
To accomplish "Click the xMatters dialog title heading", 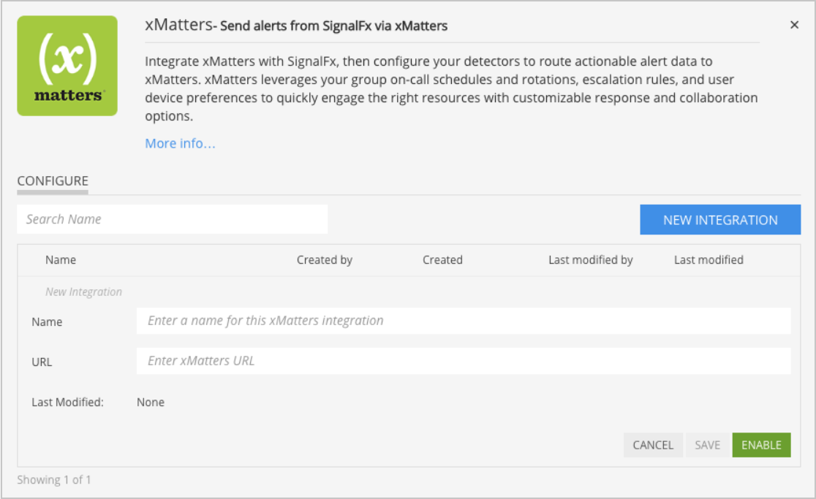I will pos(296,25).
